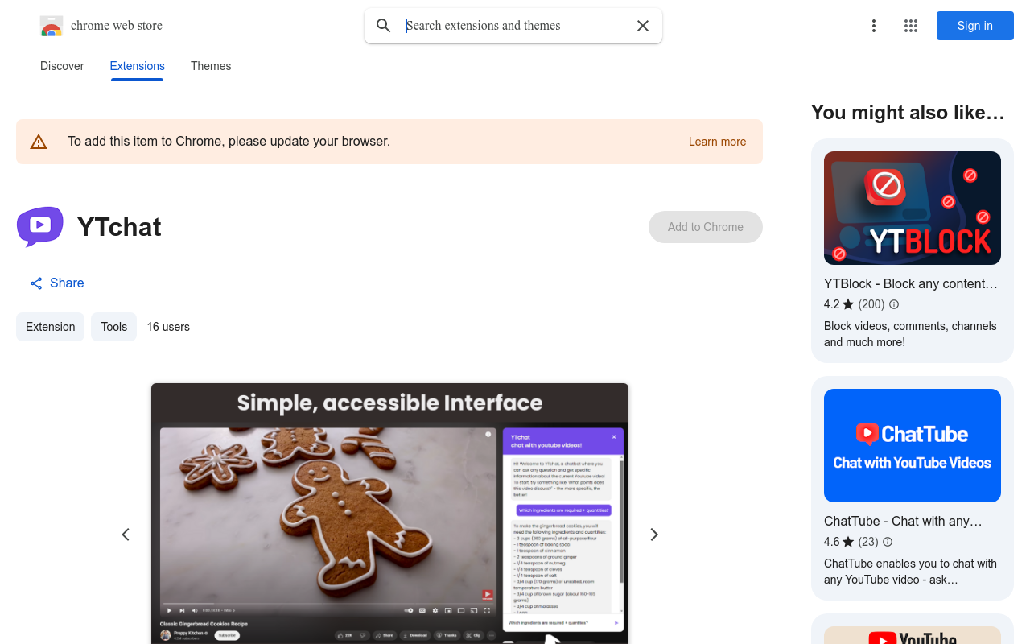Click the You might also like heading

[x=908, y=113]
